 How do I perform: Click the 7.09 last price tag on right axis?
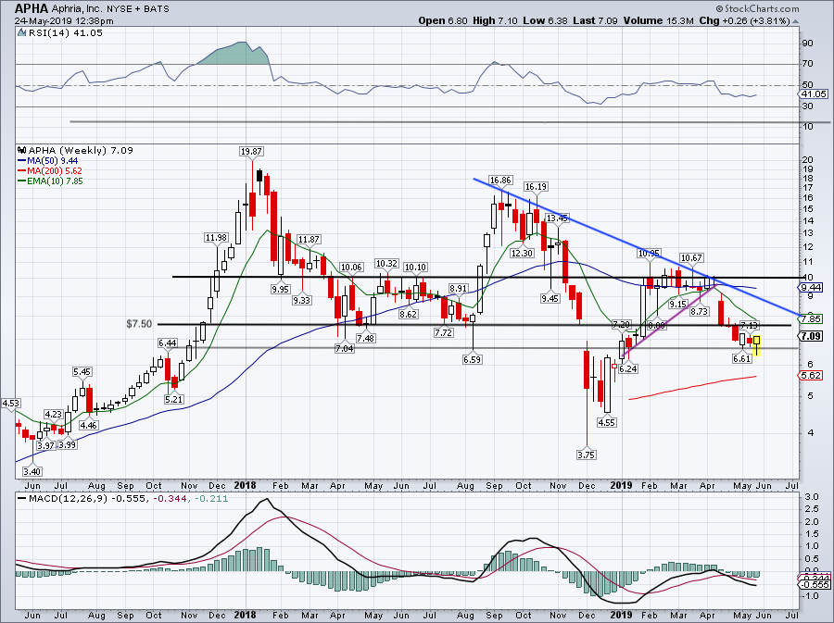[x=812, y=336]
